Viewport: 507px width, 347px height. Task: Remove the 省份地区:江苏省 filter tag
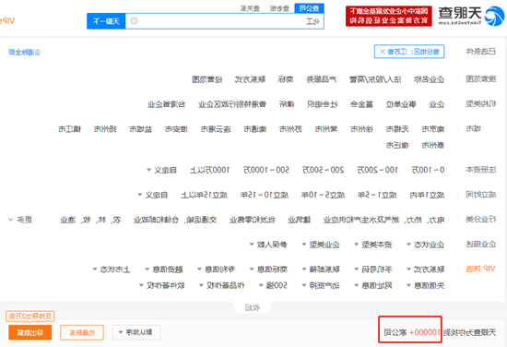coord(383,52)
